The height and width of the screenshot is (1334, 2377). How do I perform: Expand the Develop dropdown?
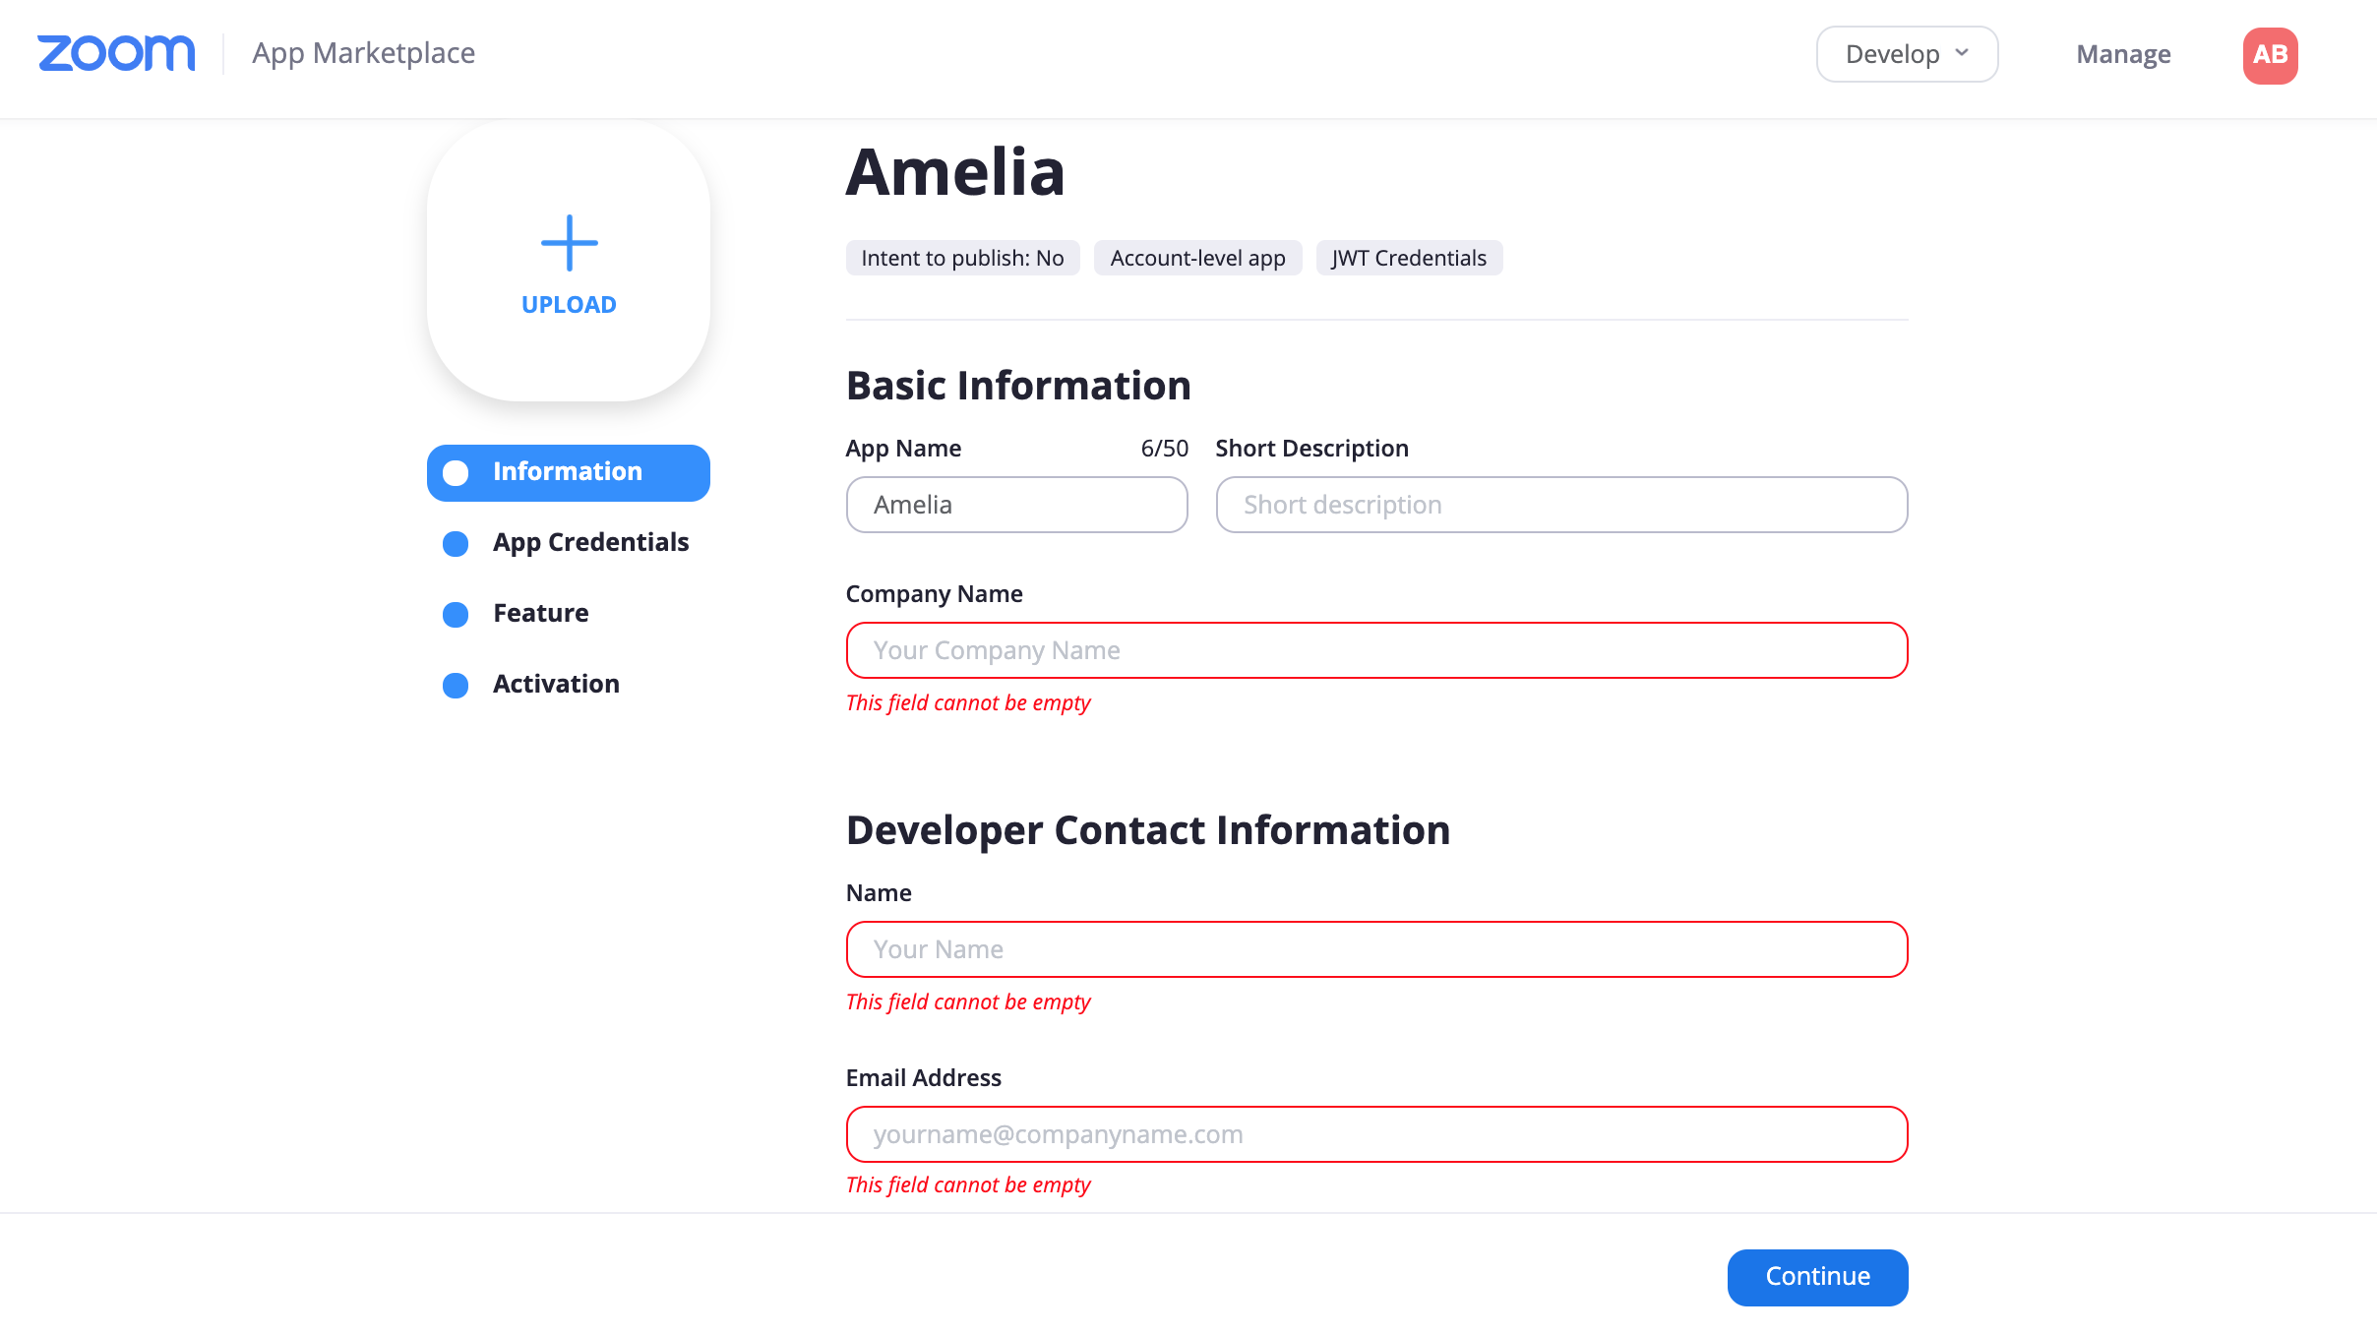[x=1906, y=54]
